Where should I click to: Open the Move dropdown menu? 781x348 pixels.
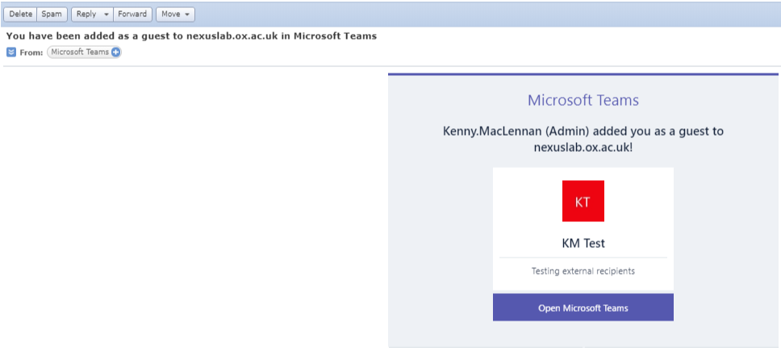(x=176, y=15)
